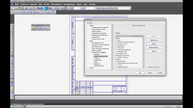Viewport: 193px width, 108px height.
Task: Click the radial dimension icon in floating panel
Action: pyautogui.click(x=44, y=28)
